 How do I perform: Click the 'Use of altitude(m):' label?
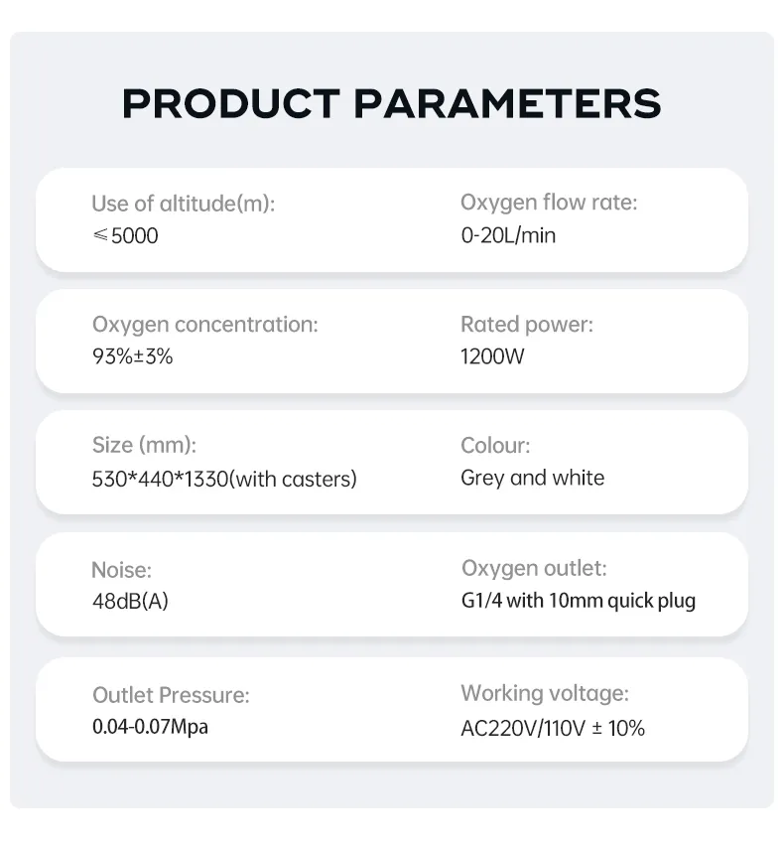tap(183, 204)
